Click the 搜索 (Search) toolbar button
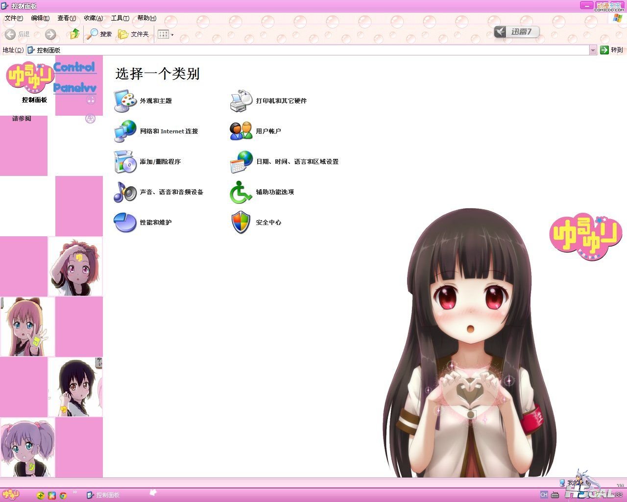The image size is (627, 502). [x=99, y=34]
